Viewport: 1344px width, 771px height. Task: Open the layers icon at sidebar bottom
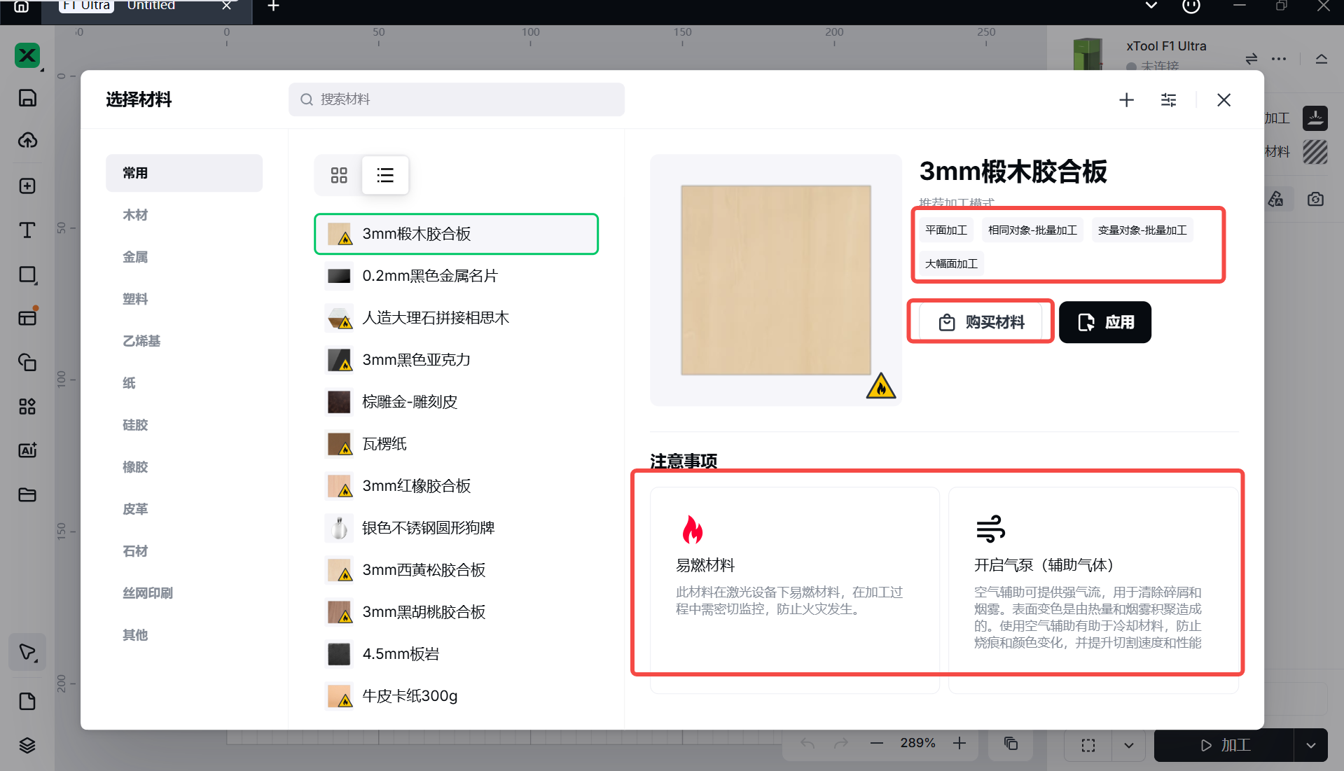pyautogui.click(x=27, y=745)
